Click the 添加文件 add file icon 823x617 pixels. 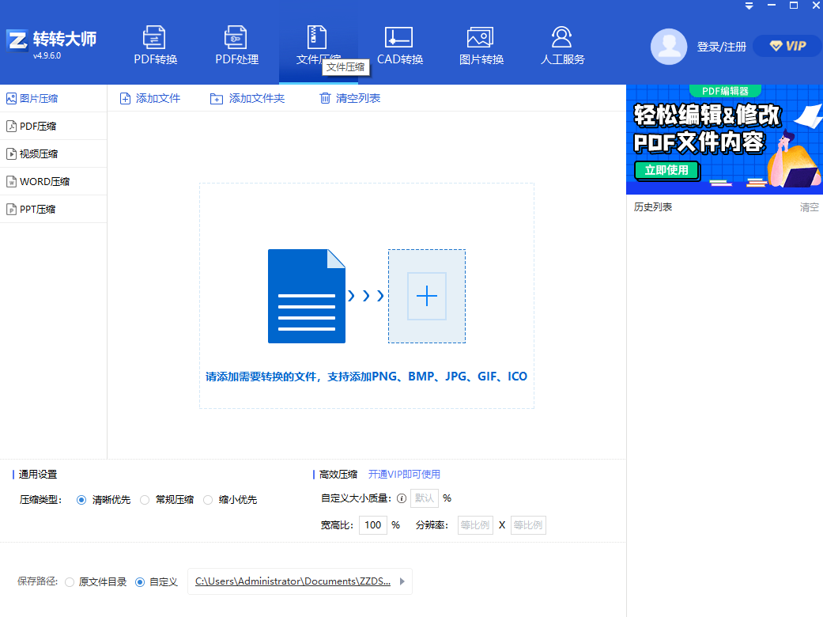[125, 98]
